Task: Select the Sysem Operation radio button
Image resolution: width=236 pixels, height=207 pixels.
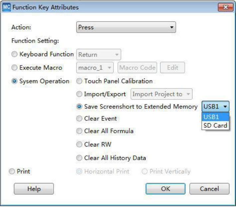Action: coord(15,81)
